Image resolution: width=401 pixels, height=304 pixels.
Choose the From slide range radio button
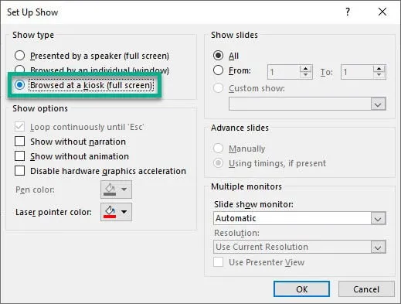218,70
